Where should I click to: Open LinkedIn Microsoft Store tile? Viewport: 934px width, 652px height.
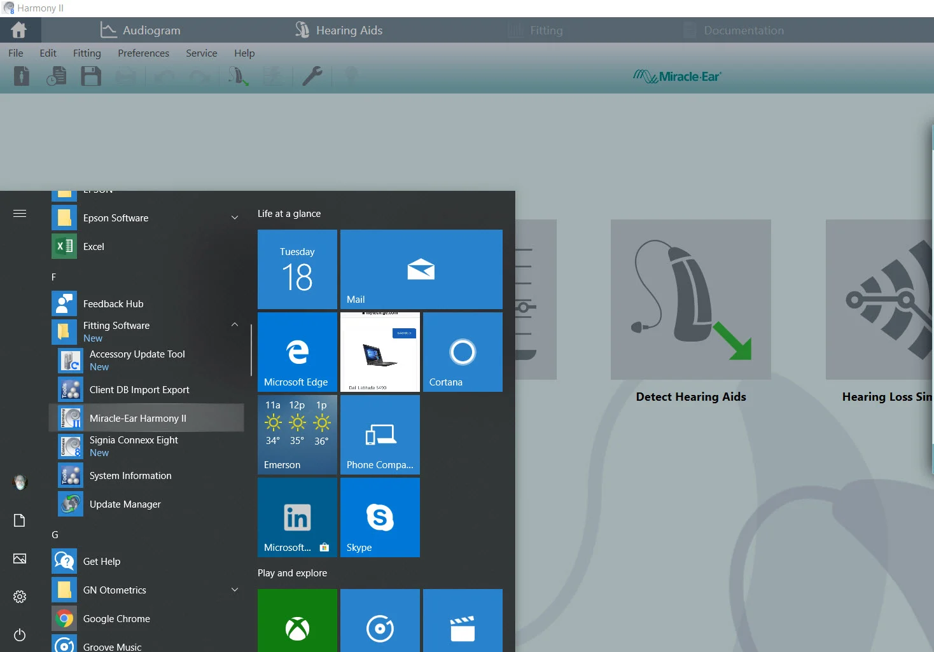297,517
